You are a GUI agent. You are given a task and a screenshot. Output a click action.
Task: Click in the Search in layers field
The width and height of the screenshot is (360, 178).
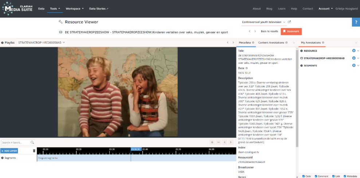pos(16,142)
